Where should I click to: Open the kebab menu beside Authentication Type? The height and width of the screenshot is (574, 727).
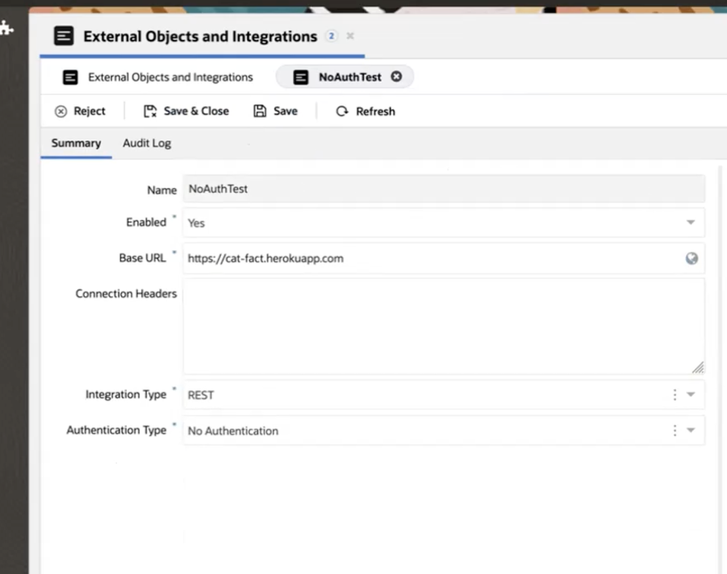pyautogui.click(x=674, y=430)
